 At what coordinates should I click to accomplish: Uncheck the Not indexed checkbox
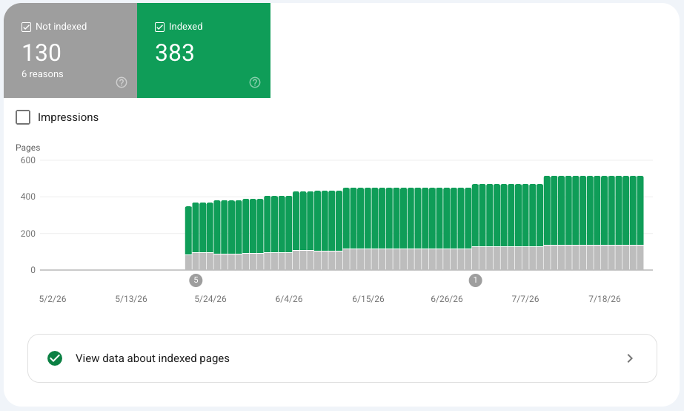coord(26,27)
